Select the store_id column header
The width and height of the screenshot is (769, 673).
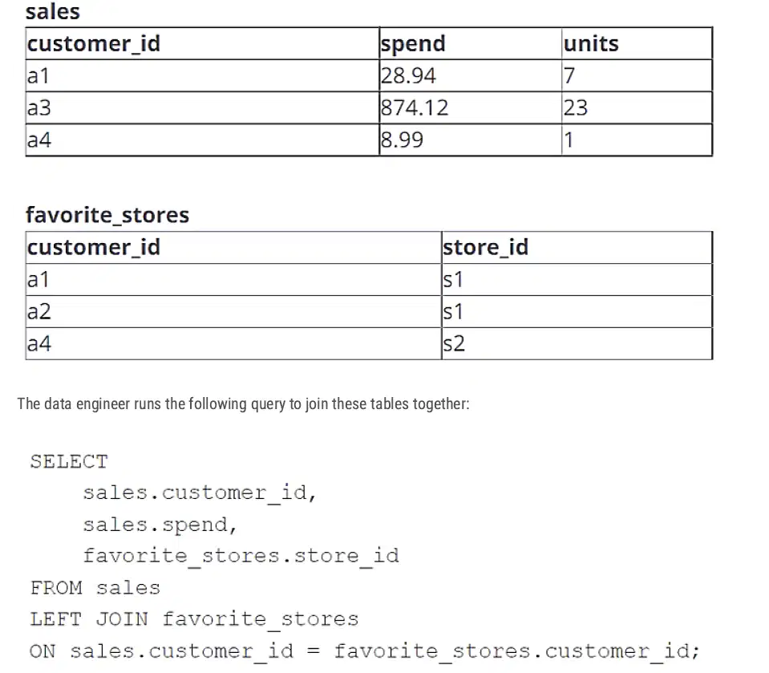coord(577,248)
